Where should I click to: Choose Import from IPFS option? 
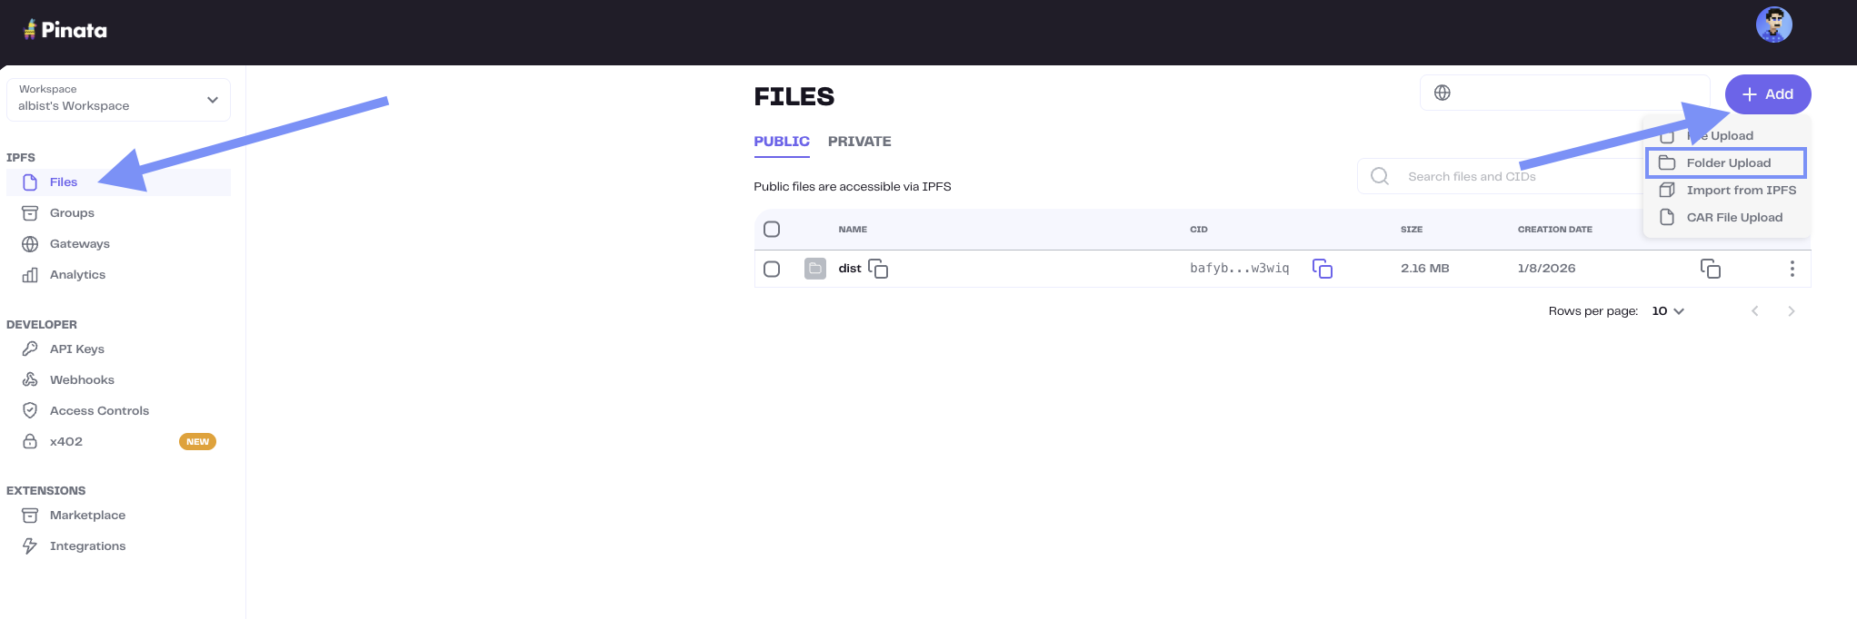pos(1740,191)
